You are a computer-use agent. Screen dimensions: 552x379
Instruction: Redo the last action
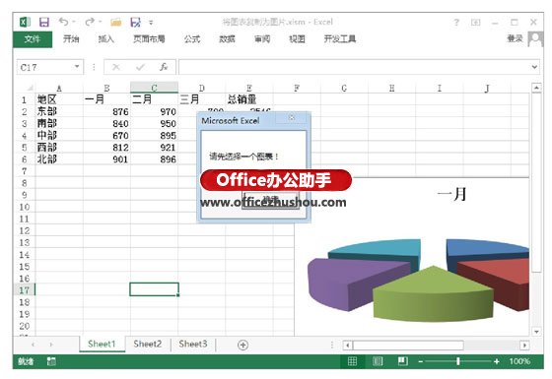(90, 22)
